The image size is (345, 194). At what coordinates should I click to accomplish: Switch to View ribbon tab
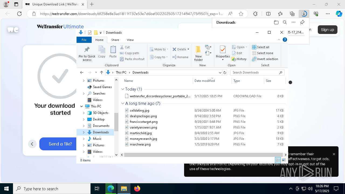(x=130, y=40)
